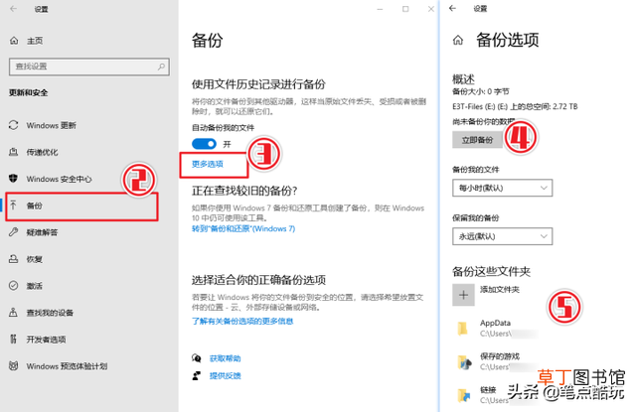Screen dimensions: 636x412
Task: Go to 疑难解答 section
Action: coord(42,232)
